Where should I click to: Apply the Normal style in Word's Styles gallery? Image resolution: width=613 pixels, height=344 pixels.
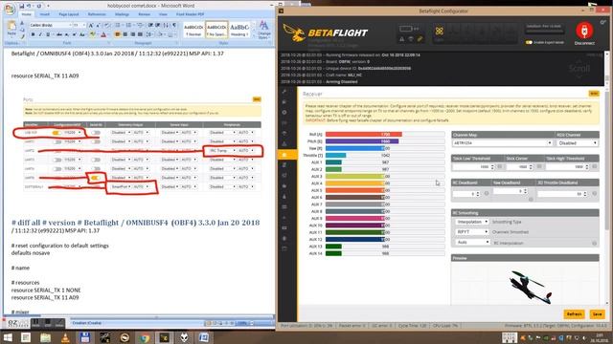tap(193, 30)
